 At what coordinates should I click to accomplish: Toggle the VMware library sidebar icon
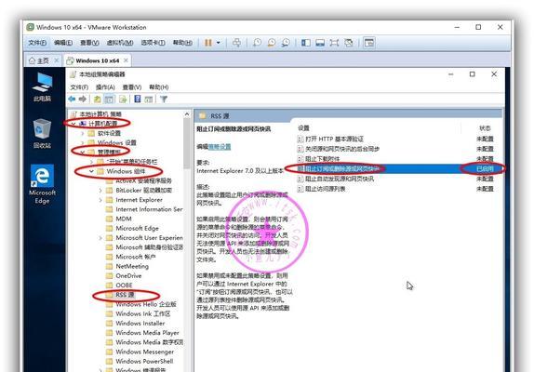point(306,43)
